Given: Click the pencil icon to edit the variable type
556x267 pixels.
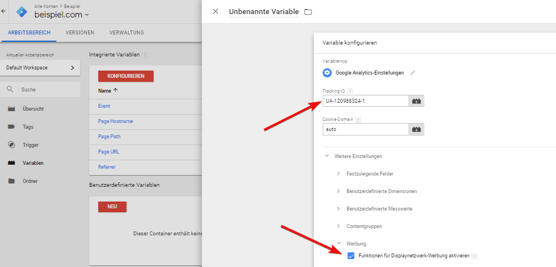Looking at the screenshot, I should pyautogui.click(x=413, y=73).
